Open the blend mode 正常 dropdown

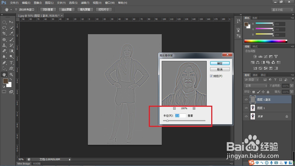[x=256, y=86]
